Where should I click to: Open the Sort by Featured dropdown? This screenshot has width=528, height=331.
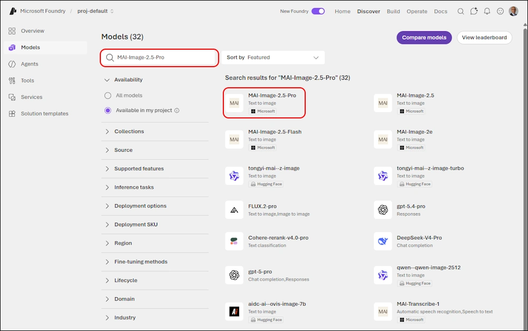pyautogui.click(x=273, y=58)
